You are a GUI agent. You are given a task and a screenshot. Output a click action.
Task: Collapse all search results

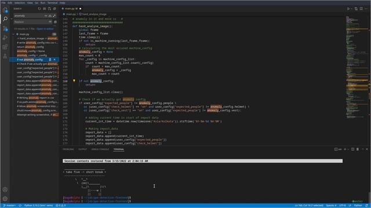[x=54, y=9]
